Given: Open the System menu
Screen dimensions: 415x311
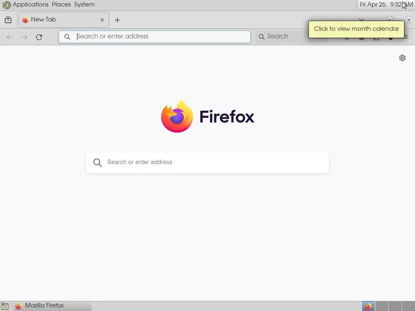Looking at the screenshot, I should click(x=84, y=4).
